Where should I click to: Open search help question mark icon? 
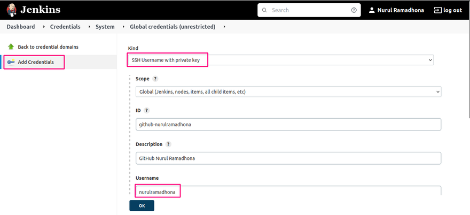354,10
